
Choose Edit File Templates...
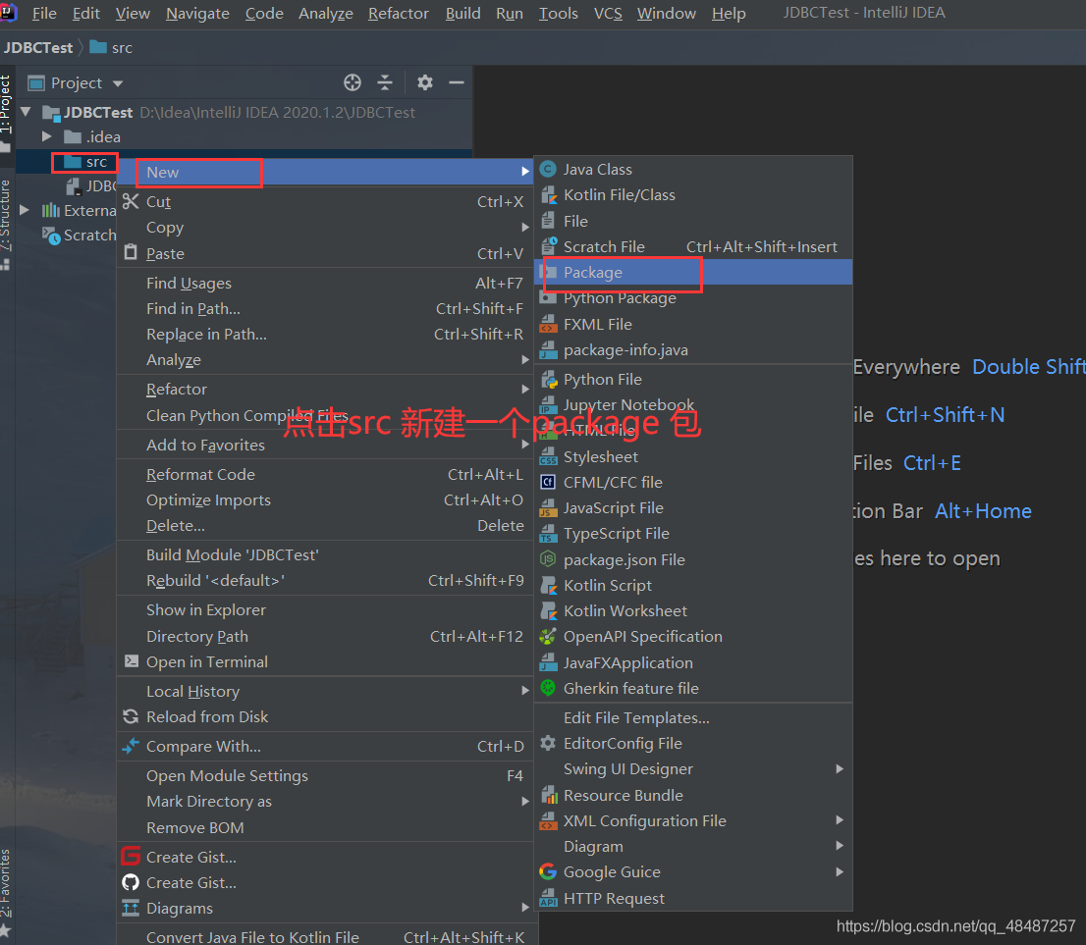click(693, 718)
